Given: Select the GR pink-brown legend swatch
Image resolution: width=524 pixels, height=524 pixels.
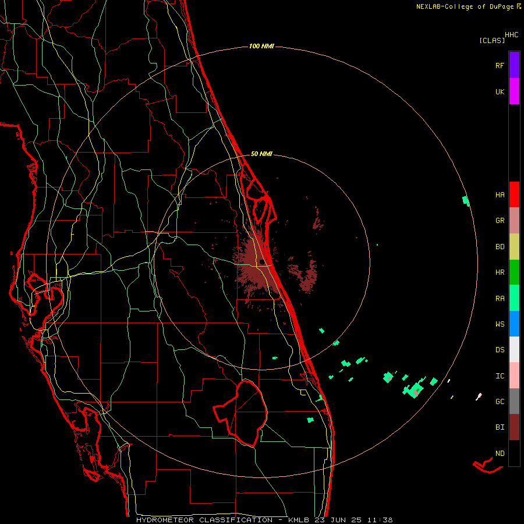Looking at the screenshot, I should coord(514,220).
